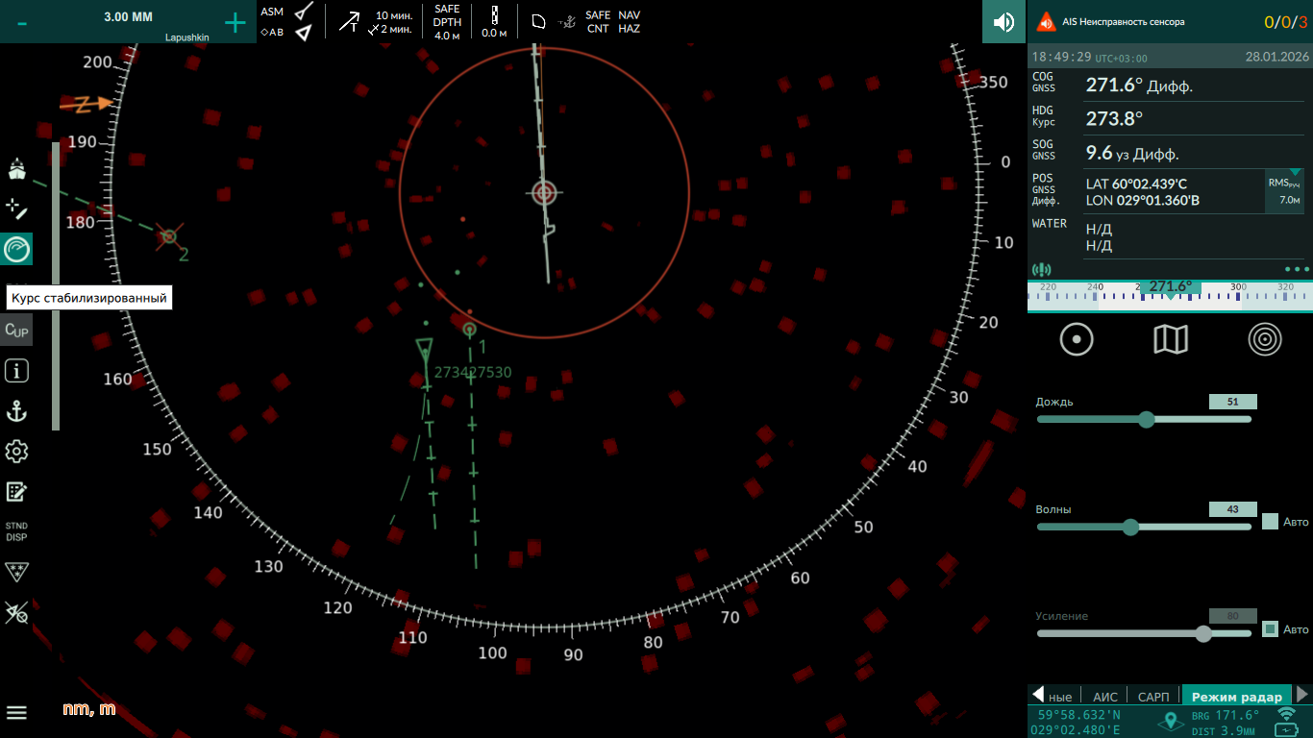1313x738 pixels.
Task: Click the Дождь rain slider handle
Action: coord(1146,419)
